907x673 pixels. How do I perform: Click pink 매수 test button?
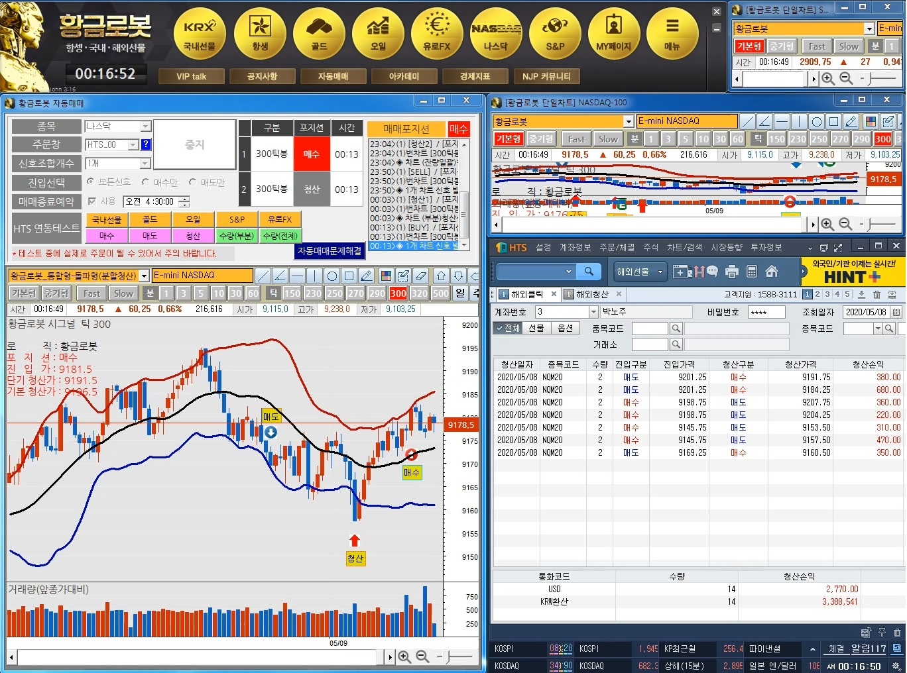point(107,236)
